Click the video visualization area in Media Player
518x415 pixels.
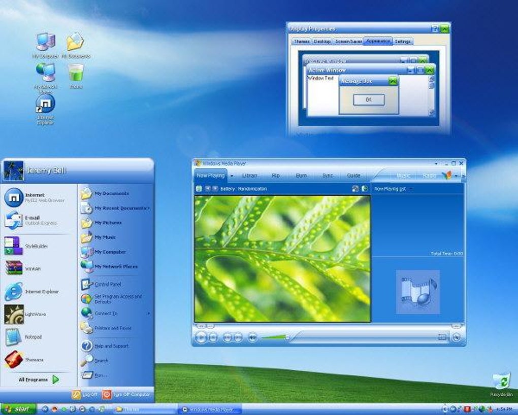(x=282, y=259)
